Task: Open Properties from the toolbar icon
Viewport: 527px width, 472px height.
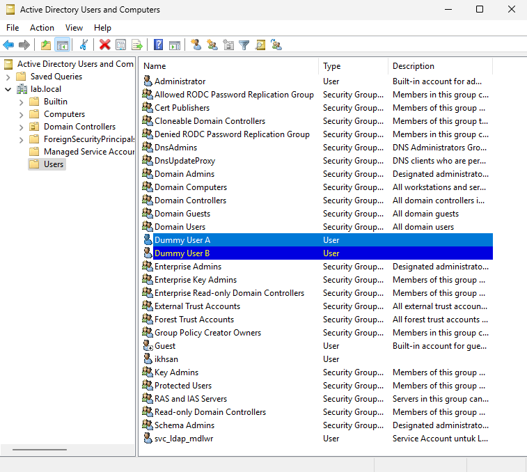Action: (121, 45)
